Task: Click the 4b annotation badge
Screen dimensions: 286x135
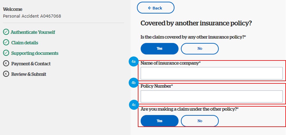Action: (134, 83)
